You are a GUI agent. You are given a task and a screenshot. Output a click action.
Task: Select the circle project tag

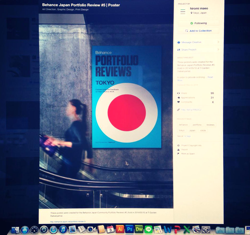[x=203, y=130]
